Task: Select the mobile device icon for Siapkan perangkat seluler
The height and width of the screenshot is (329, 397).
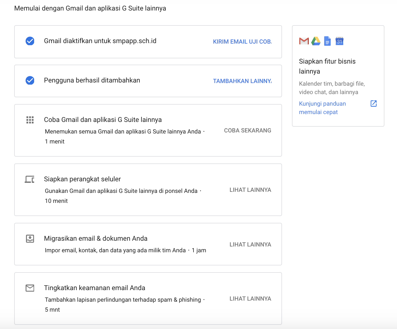Action: (x=30, y=180)
